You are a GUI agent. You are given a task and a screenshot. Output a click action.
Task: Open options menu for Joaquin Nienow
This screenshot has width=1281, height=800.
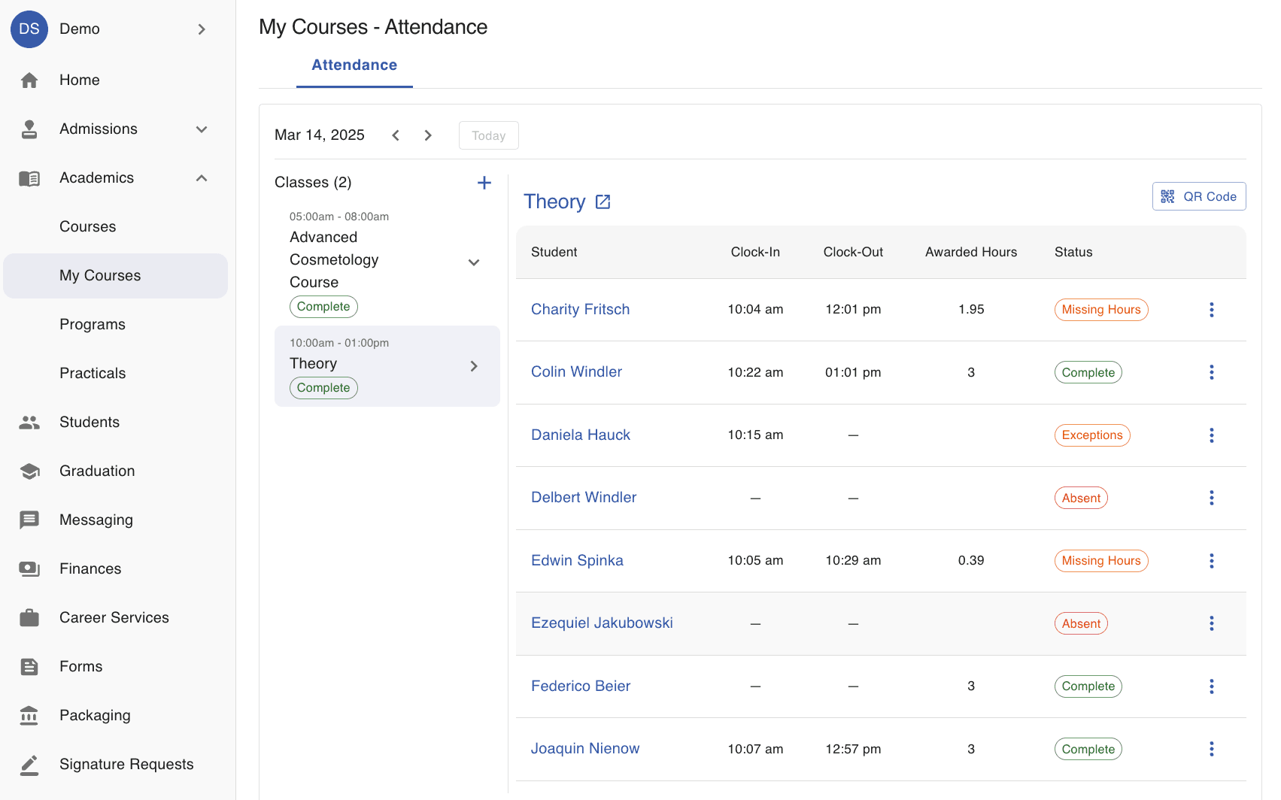[x=1211, y=749]
